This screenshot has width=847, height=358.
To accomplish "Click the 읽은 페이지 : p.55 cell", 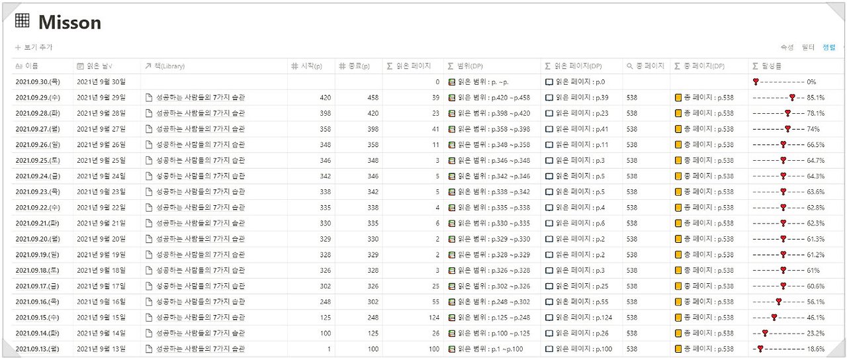I will (582, 302).
